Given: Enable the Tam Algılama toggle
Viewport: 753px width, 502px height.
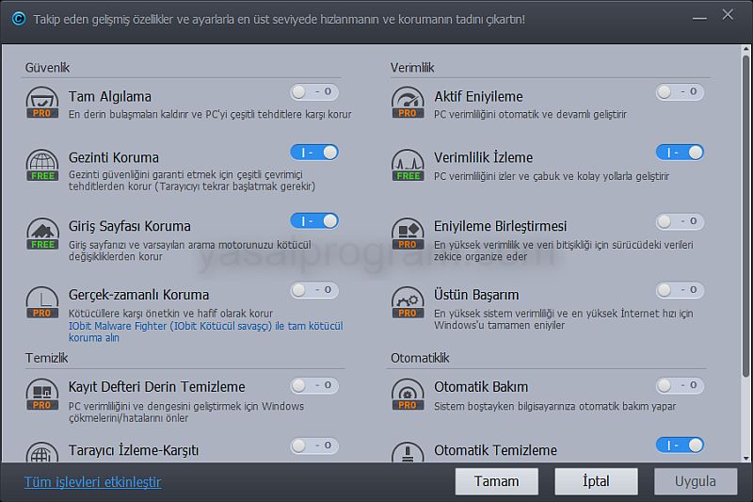Looking at the screenshot, I should [314, 92].
